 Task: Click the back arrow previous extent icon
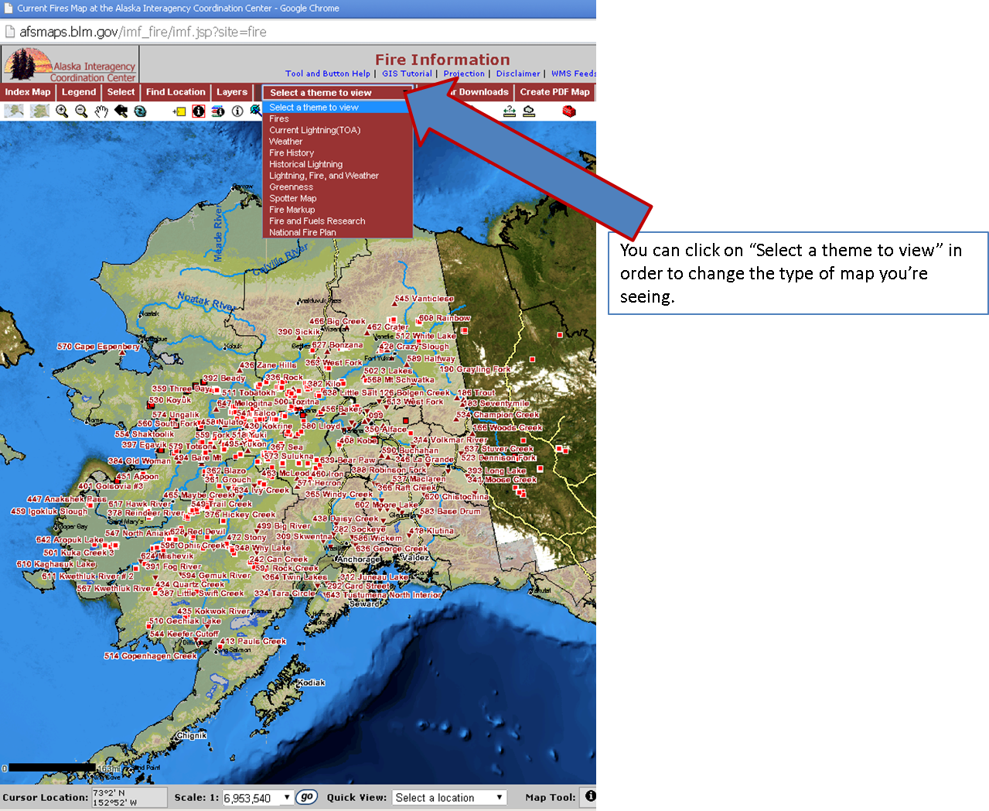pyautogui.click(x=121, y=111)
